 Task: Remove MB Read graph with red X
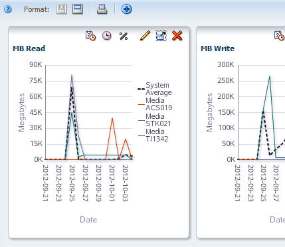click(x=177, y=36)
